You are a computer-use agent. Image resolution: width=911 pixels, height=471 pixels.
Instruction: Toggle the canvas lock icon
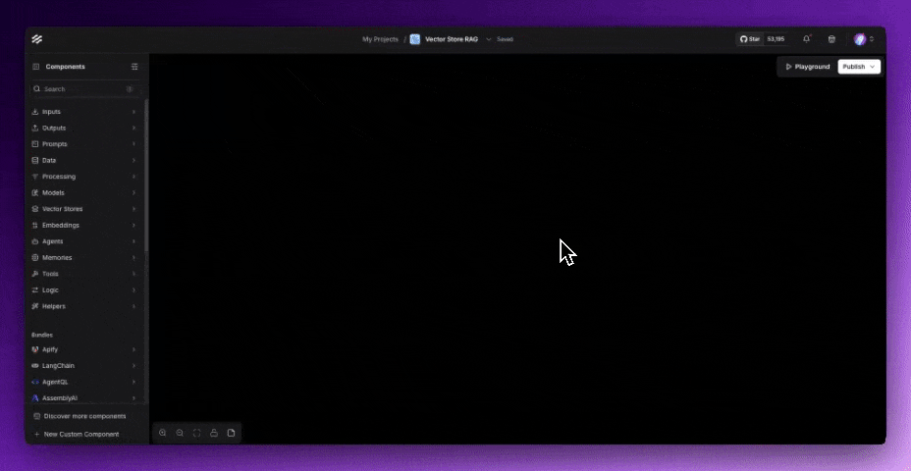coord(214,433)
